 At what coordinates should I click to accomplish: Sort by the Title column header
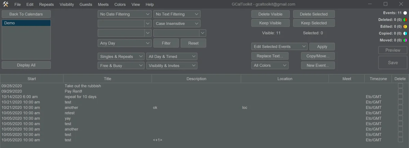point(108,79)
